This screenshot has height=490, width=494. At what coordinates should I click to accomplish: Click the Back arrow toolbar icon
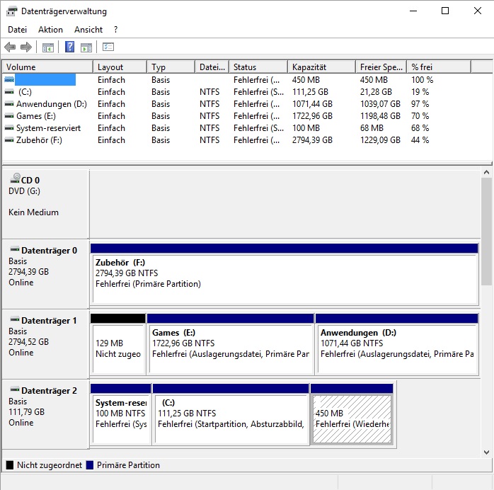click(x=10, y=47)
